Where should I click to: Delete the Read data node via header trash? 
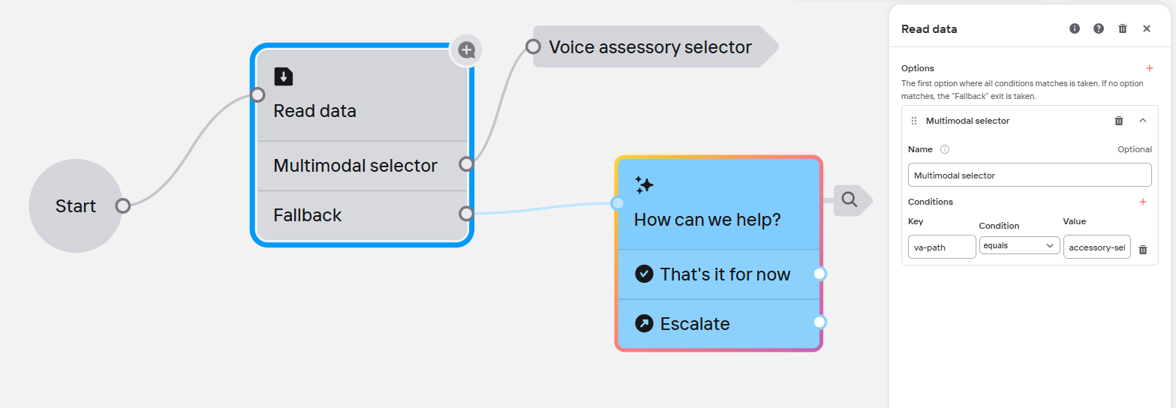click(x=1123, y=28)
